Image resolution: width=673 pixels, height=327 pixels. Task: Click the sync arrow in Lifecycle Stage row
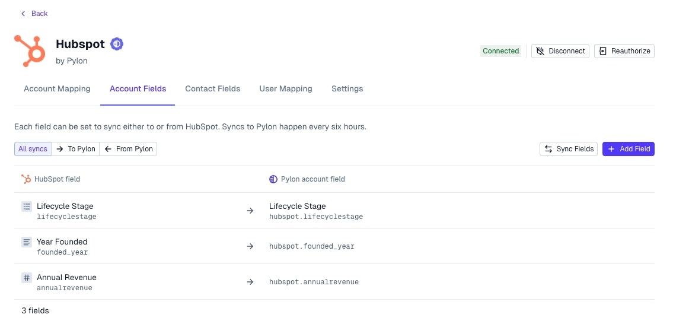point(250,211)
